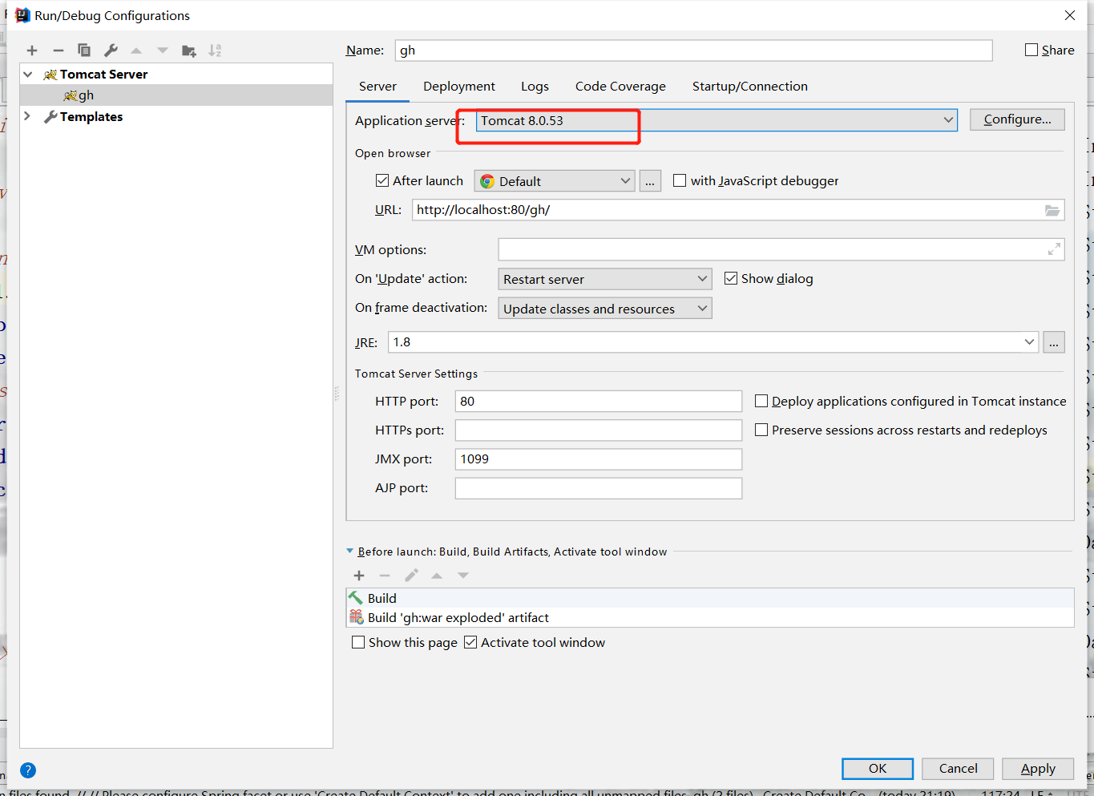Move configuration down using the top toolbar arrow
Screen dimensions: 1094x796
(163, 51)
